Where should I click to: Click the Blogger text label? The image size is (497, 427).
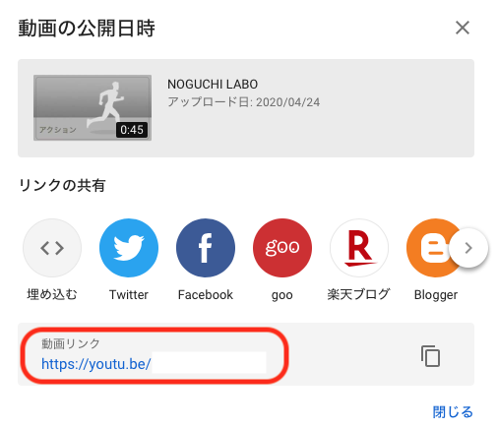pyautogui.click(x=436, y=295)
